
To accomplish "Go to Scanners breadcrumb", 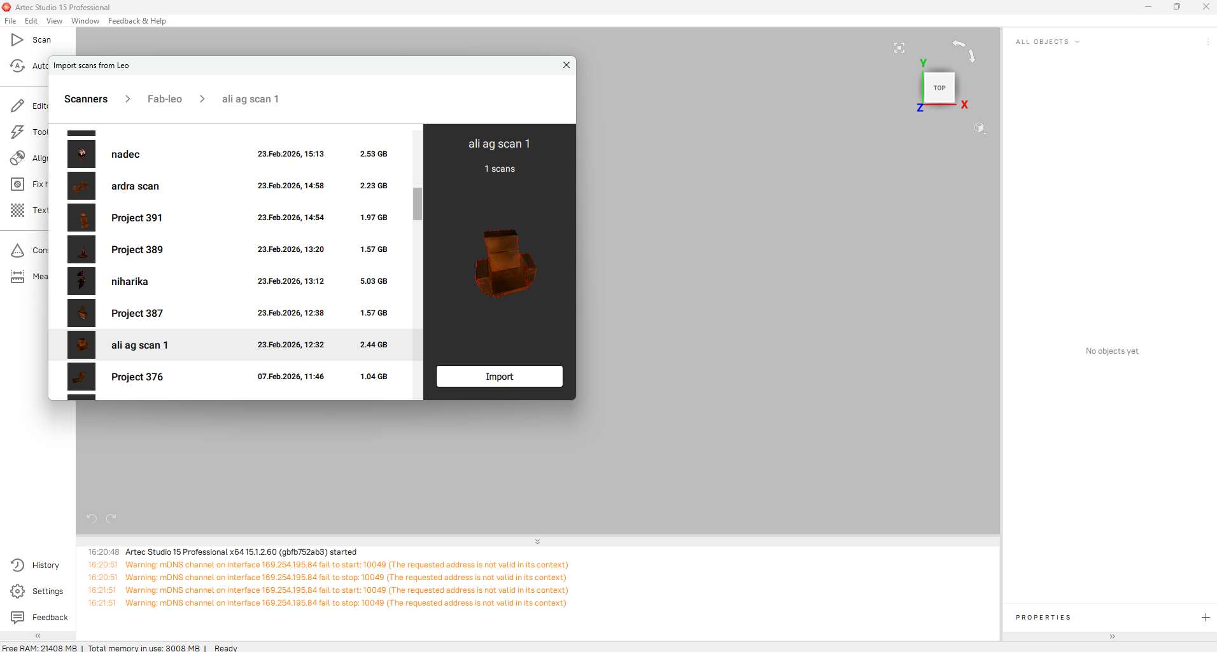I will [x=86, y=99].
